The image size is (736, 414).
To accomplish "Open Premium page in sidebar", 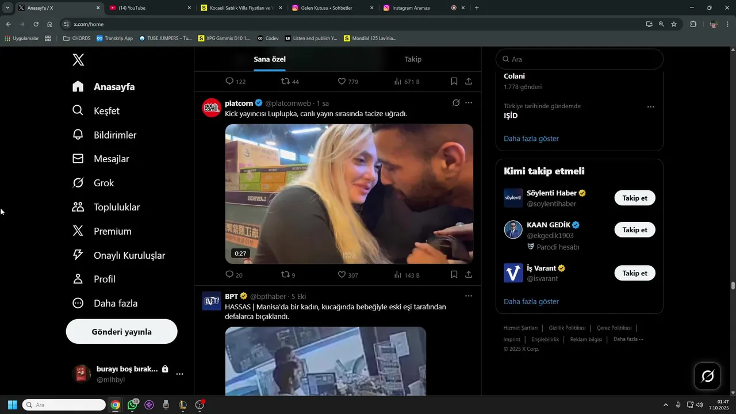I will tap(102, 231).
